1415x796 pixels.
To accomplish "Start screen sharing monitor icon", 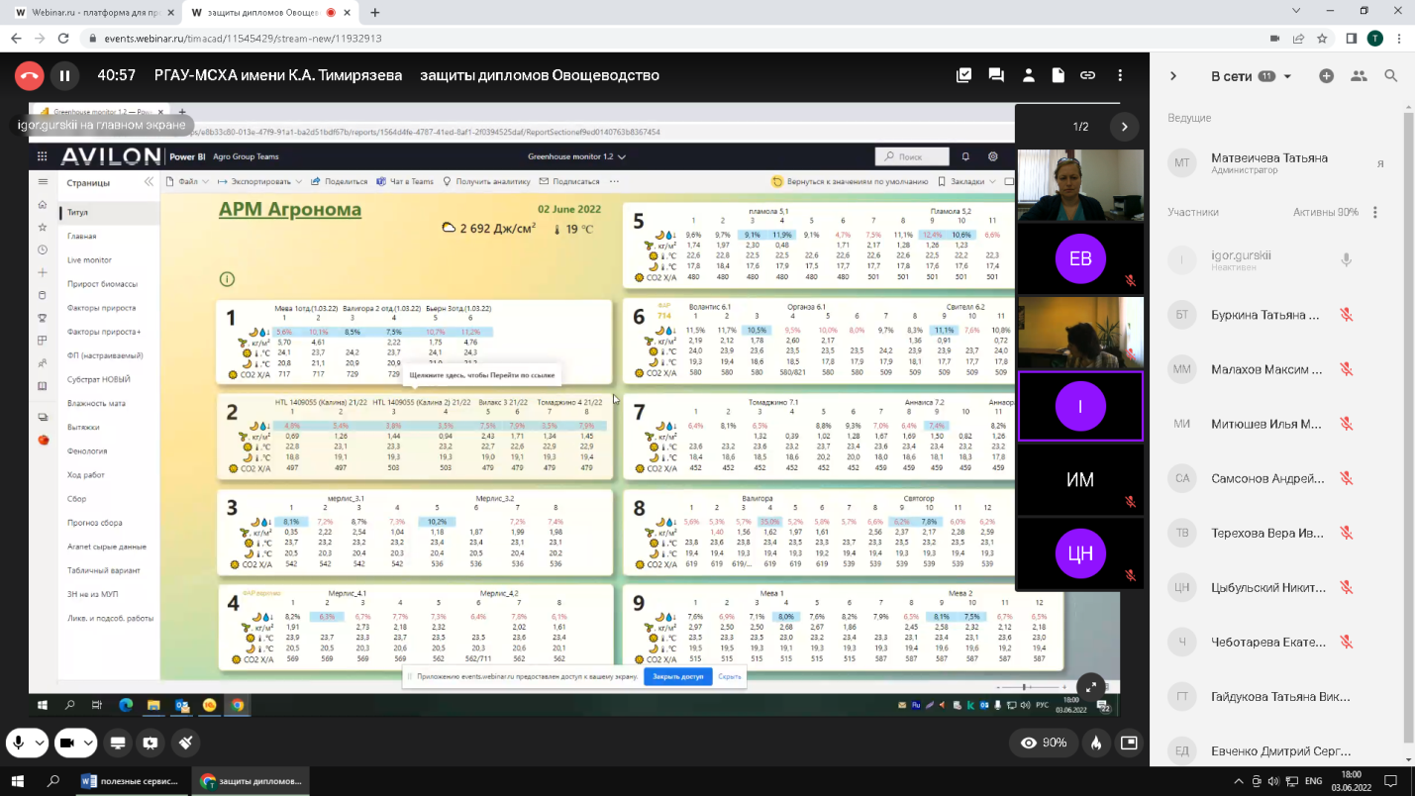I will 118,743.
